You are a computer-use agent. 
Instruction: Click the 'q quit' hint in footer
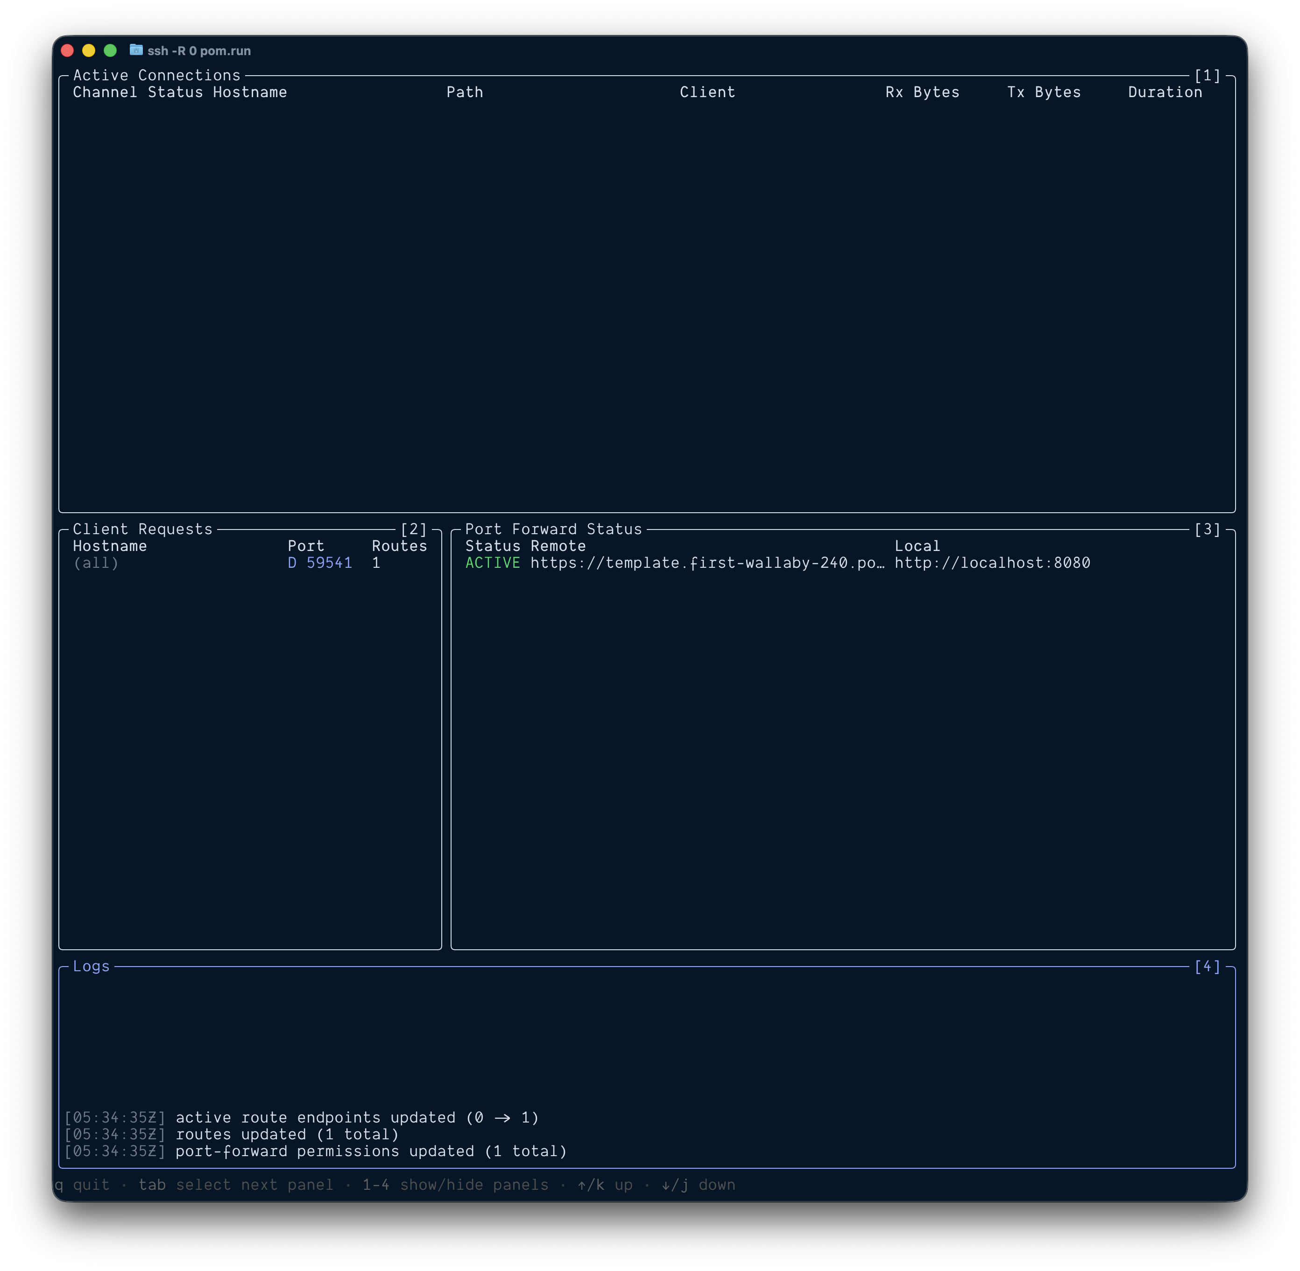point(82,1185)
